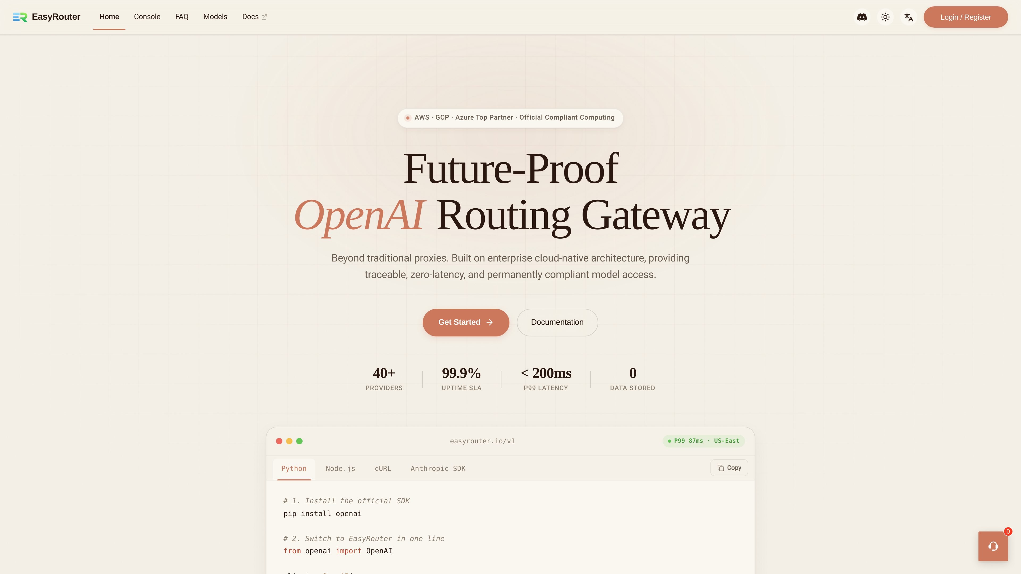Image resolution: width=1021 pixels, height=574 pixels.
Task: Select the Python code tab
Action: tap(294, 469)
